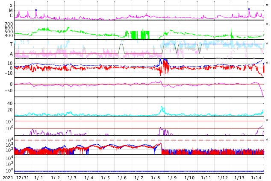Click the 400 axis value
This screenshot has width=271, height=181.
[9, 36]
